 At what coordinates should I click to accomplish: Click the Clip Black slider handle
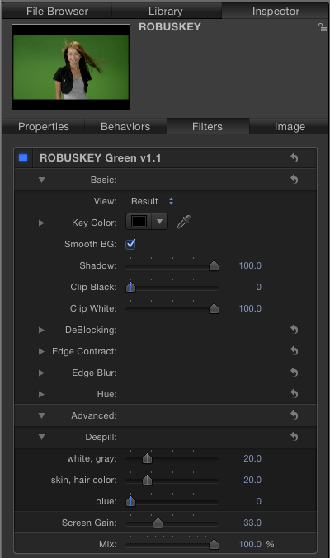point(131,287)
